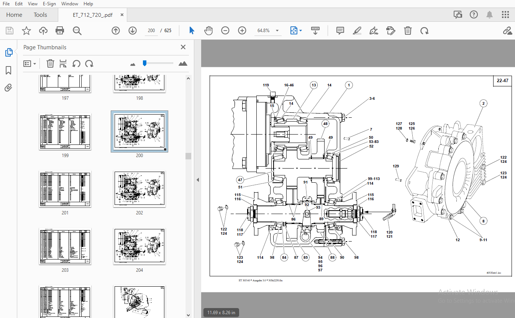Open the Edit menu

18,4
